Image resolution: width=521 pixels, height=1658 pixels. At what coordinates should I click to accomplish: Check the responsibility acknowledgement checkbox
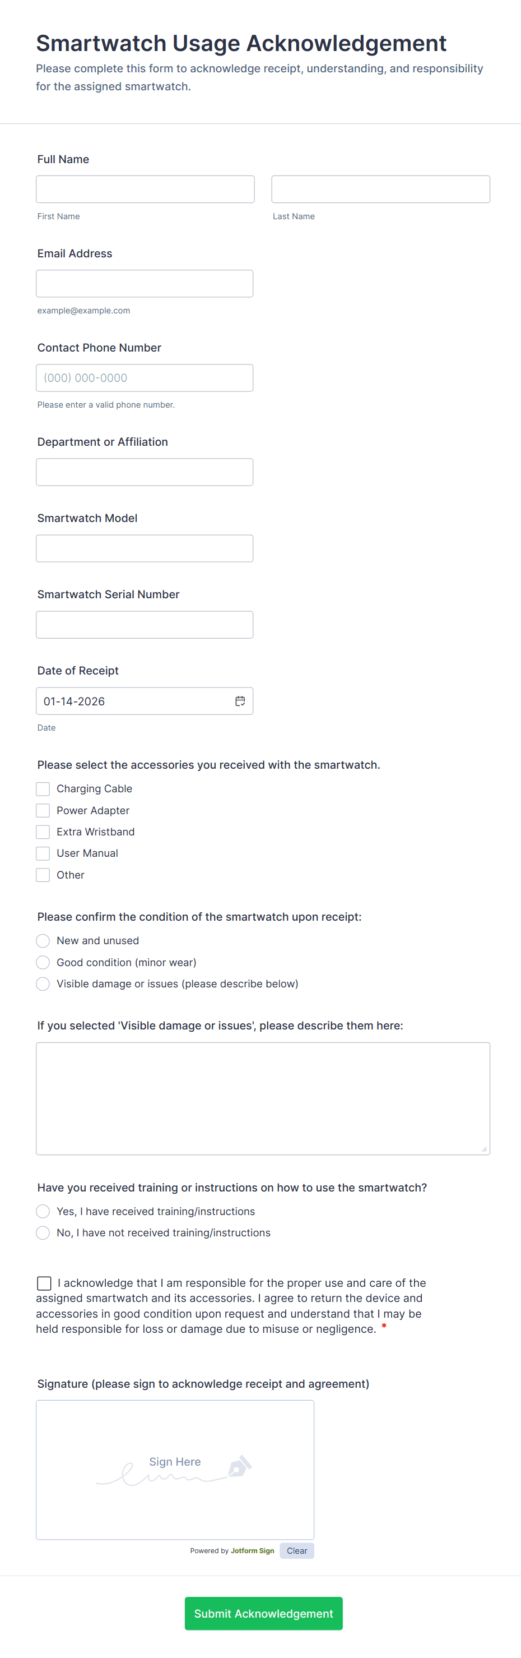point(44,1283)
